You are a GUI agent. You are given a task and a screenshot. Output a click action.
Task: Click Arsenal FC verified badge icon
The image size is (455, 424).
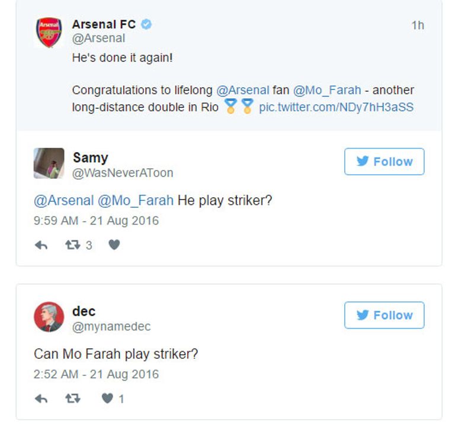coord(146,24)
